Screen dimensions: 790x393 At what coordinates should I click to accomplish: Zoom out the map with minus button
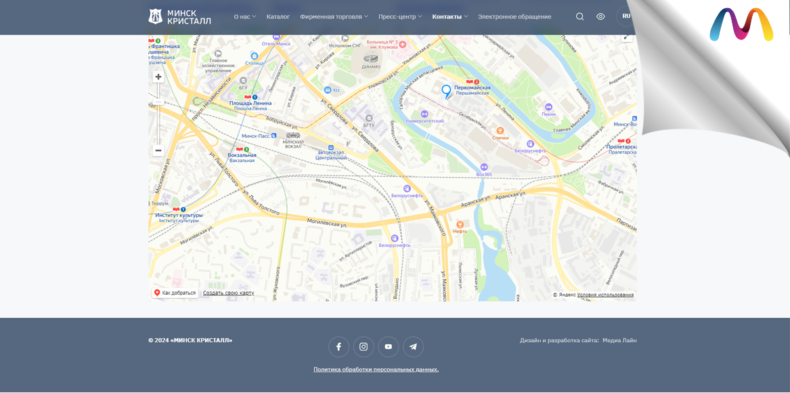(x=158, y=150)
